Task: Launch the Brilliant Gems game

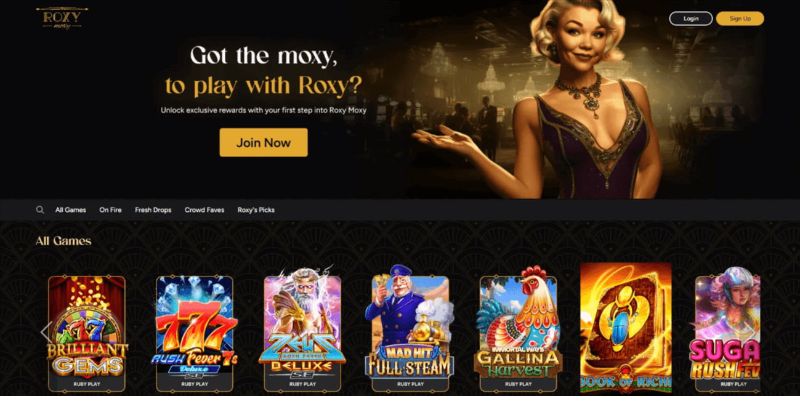Action: tap(87, 333)
